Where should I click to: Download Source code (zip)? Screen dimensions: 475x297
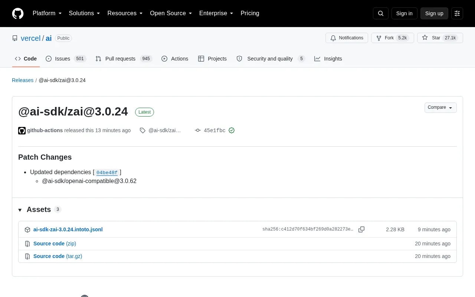(55, 244)
